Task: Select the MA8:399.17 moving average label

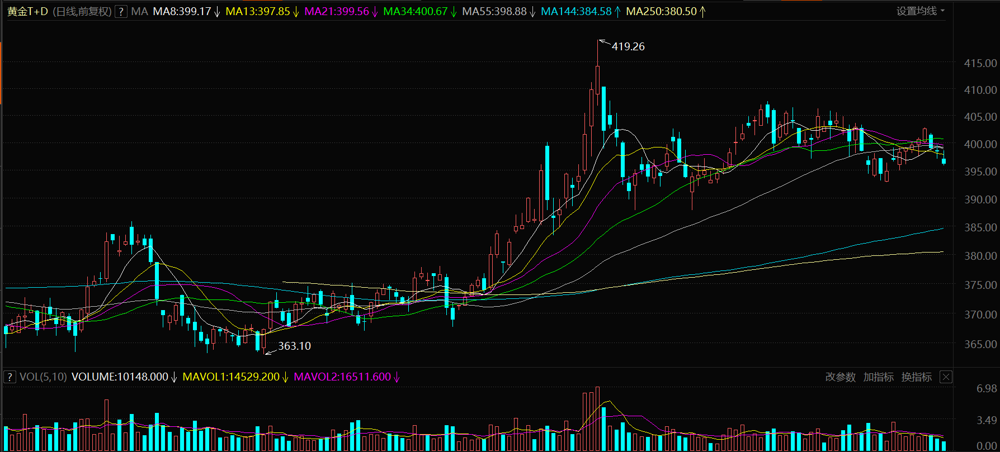Action: pos(182,11)
